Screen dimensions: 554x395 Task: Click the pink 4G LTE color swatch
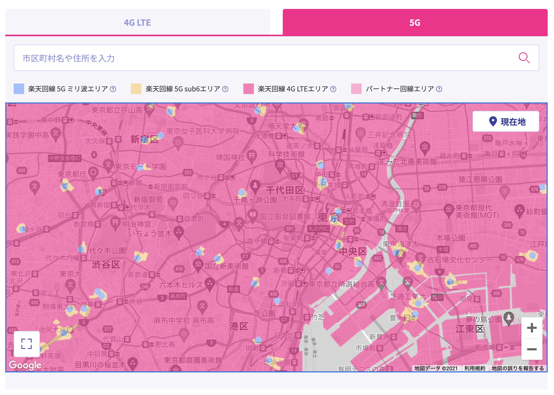[x=249, y=89]
